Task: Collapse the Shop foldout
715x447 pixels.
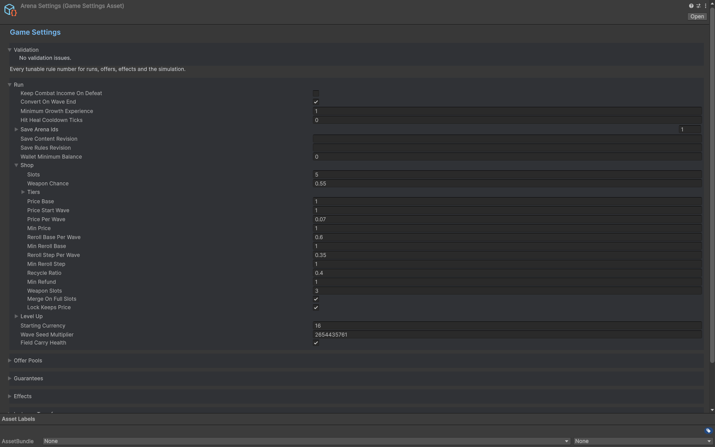Action: click(16, 165)
